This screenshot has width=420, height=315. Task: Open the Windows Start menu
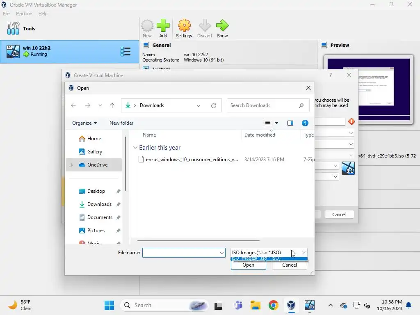(109, 305)
